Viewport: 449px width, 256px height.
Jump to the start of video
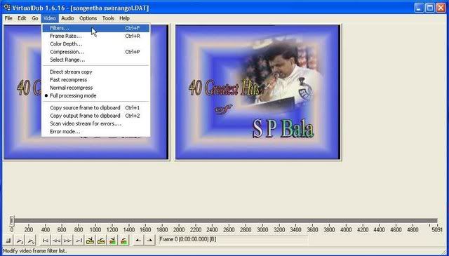coord(45,241)
